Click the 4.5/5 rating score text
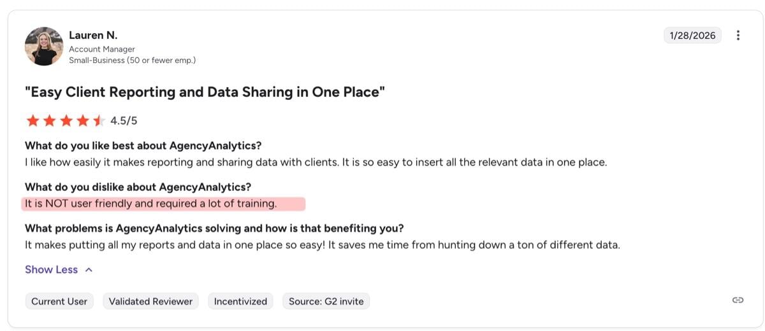This screenshot has width=765, height=331. click(124, 121)
